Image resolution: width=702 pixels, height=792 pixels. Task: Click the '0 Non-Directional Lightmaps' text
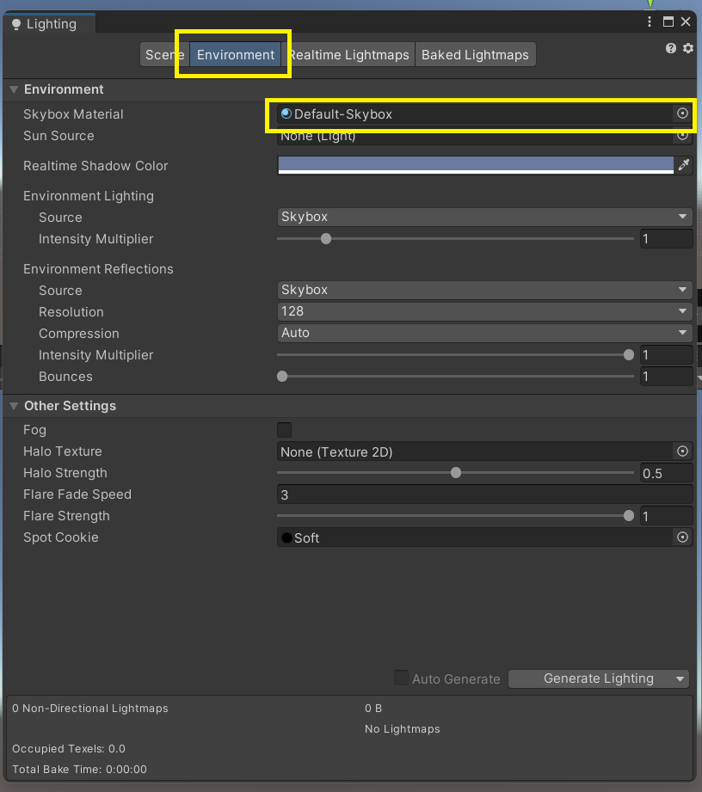[x=90, y=708]
